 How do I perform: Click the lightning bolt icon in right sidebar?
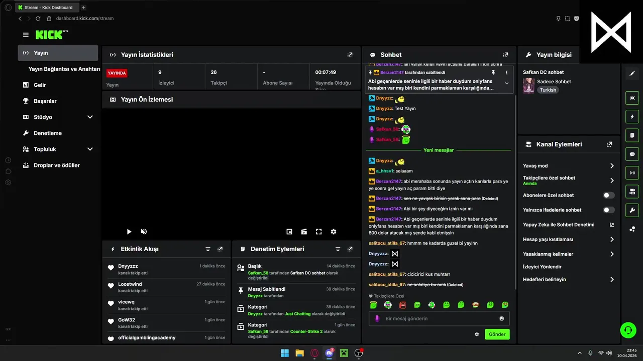coord(632,117)
